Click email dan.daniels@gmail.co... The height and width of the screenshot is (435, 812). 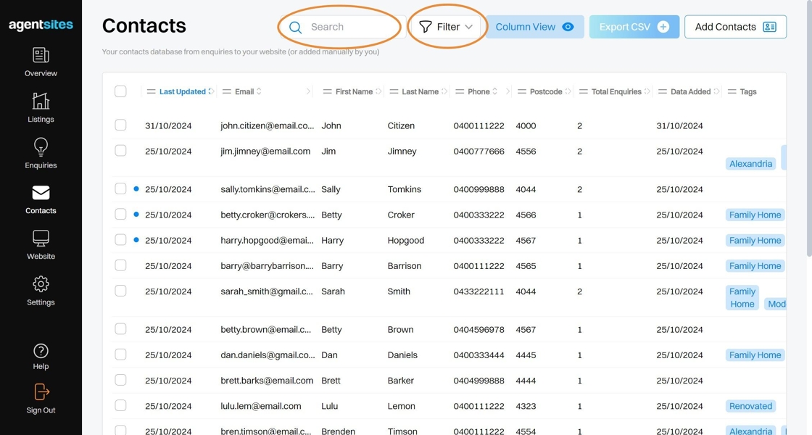[268, 355]
